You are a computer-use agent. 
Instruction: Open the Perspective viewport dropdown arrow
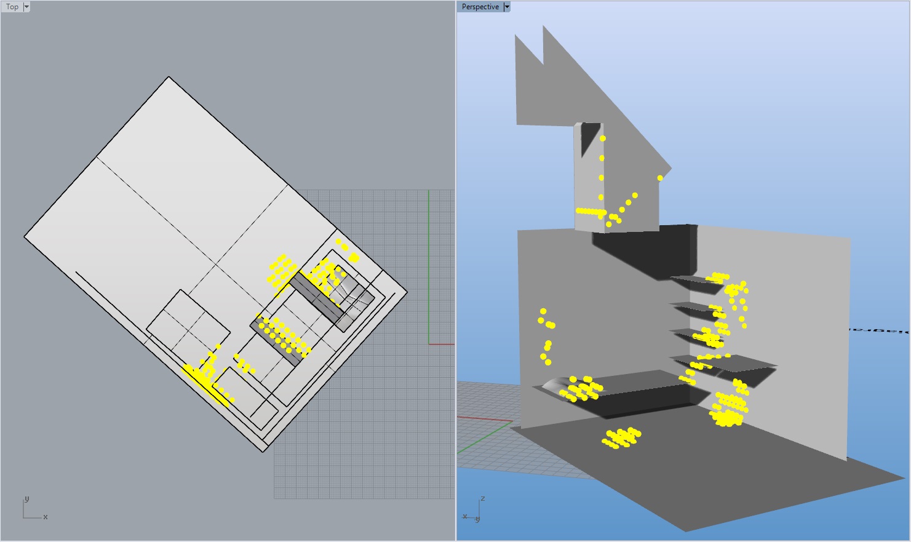pos(507,7)
